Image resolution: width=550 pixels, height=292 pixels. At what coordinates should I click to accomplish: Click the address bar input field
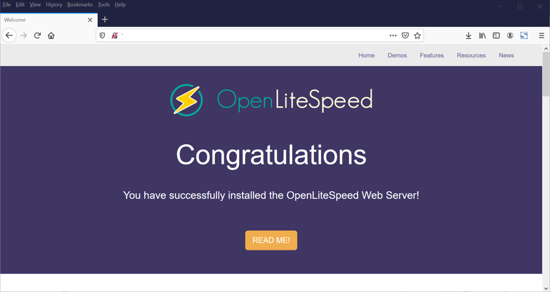coord(254,35)
